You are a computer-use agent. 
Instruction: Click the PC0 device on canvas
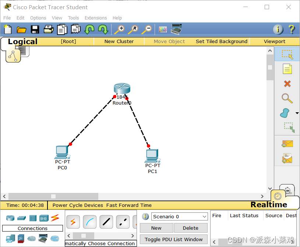(x=62, y=152)
